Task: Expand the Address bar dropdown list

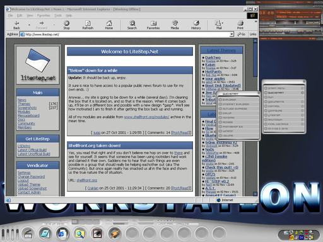Action: (x=232, y=34)
